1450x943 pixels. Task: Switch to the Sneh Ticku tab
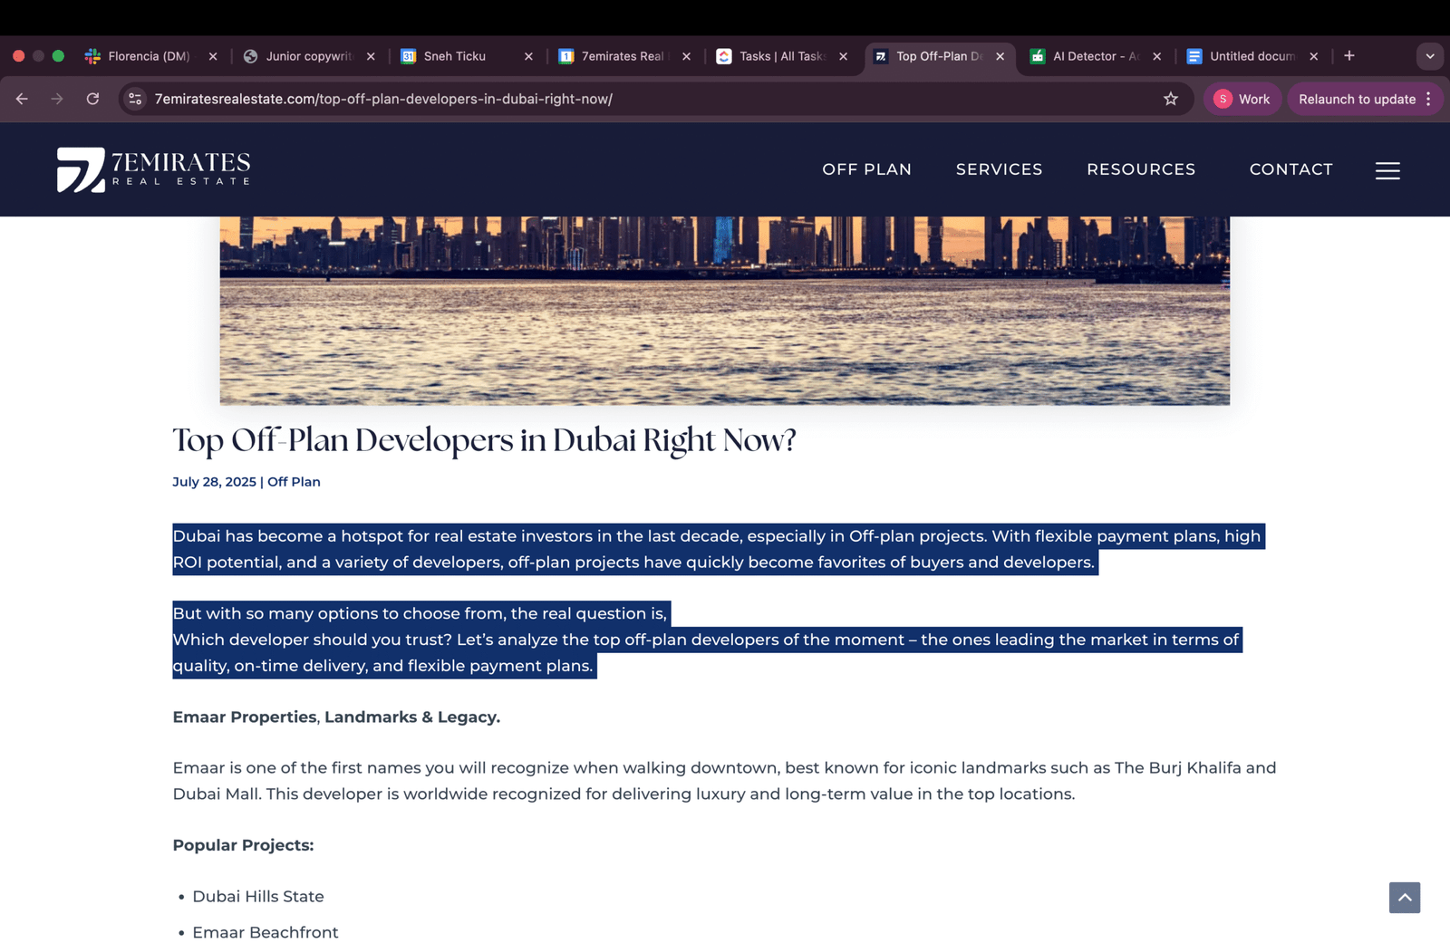pos(456,56)
